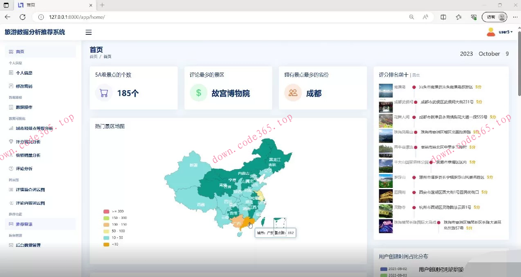Toggle the sidebar hamburger collapse control
This screenshot has width=521, height=277.
88,32
